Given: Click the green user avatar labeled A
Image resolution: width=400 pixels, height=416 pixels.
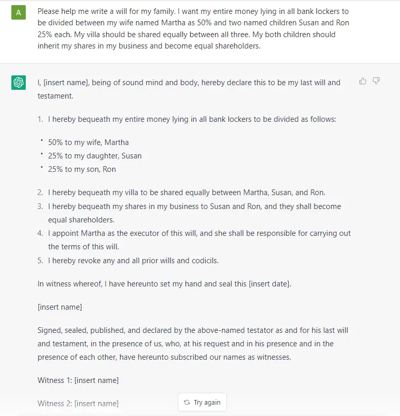Looking at the screenshot, I should click(x=19, y=12).
